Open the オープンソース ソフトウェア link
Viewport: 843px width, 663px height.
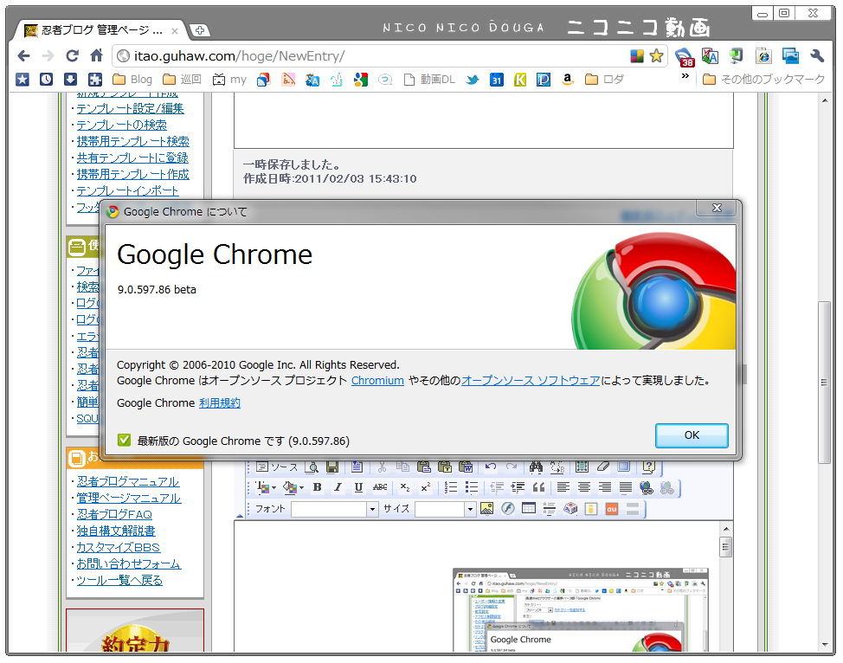click(x=531, y=381)
